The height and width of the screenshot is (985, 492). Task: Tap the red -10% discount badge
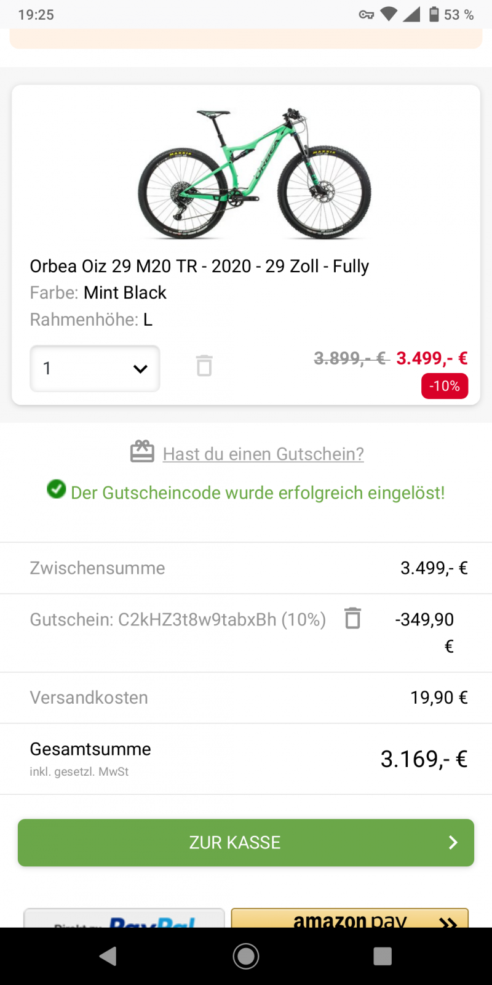(x=445, y=386)
